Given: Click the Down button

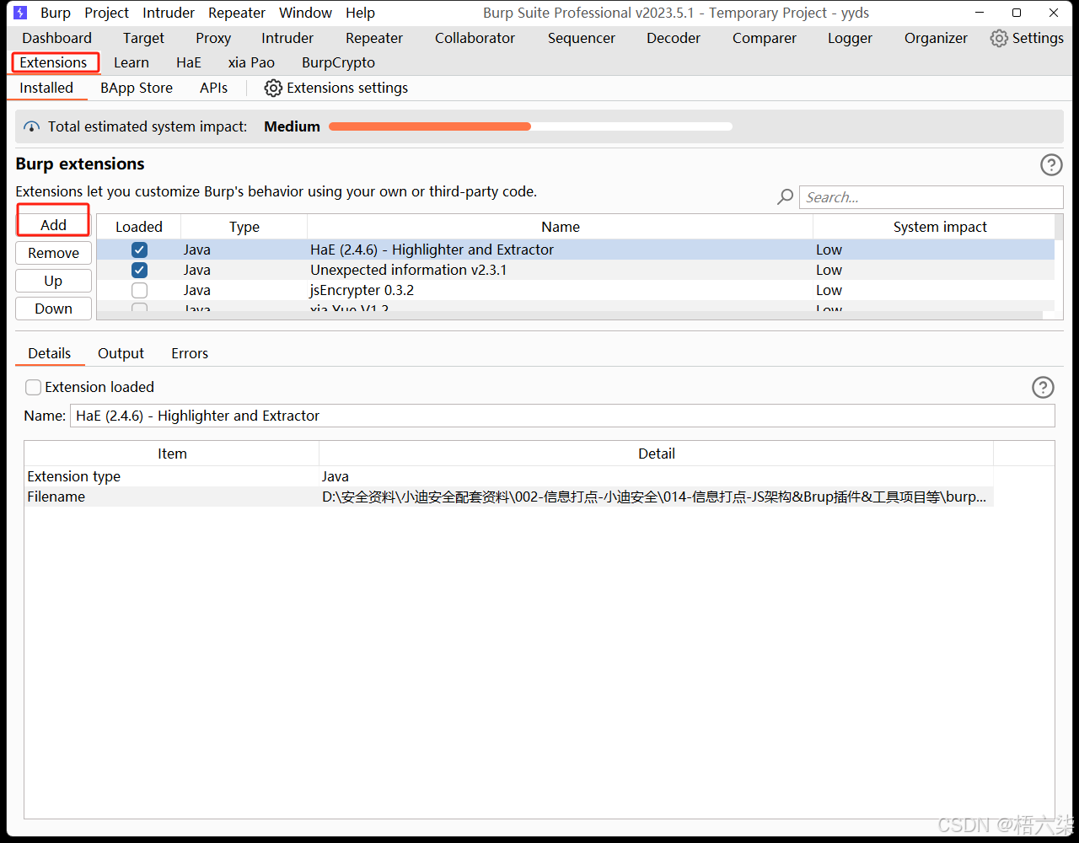Looking at the screenshot, I should coord(53,309).
